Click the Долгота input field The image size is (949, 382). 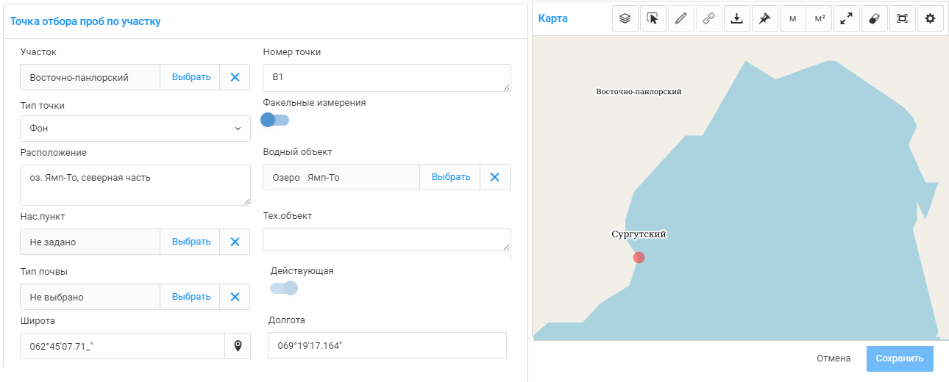point(387,345)
